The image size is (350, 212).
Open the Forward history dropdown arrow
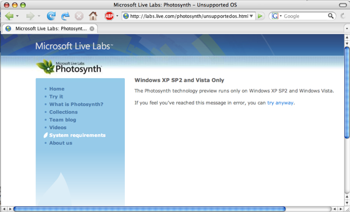click(39, 16)
